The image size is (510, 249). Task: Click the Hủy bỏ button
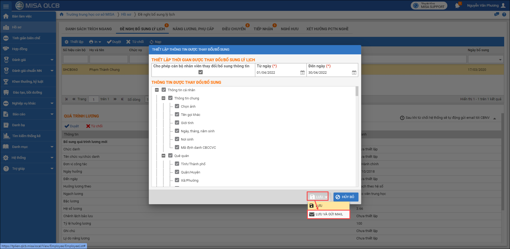[345, 197]
